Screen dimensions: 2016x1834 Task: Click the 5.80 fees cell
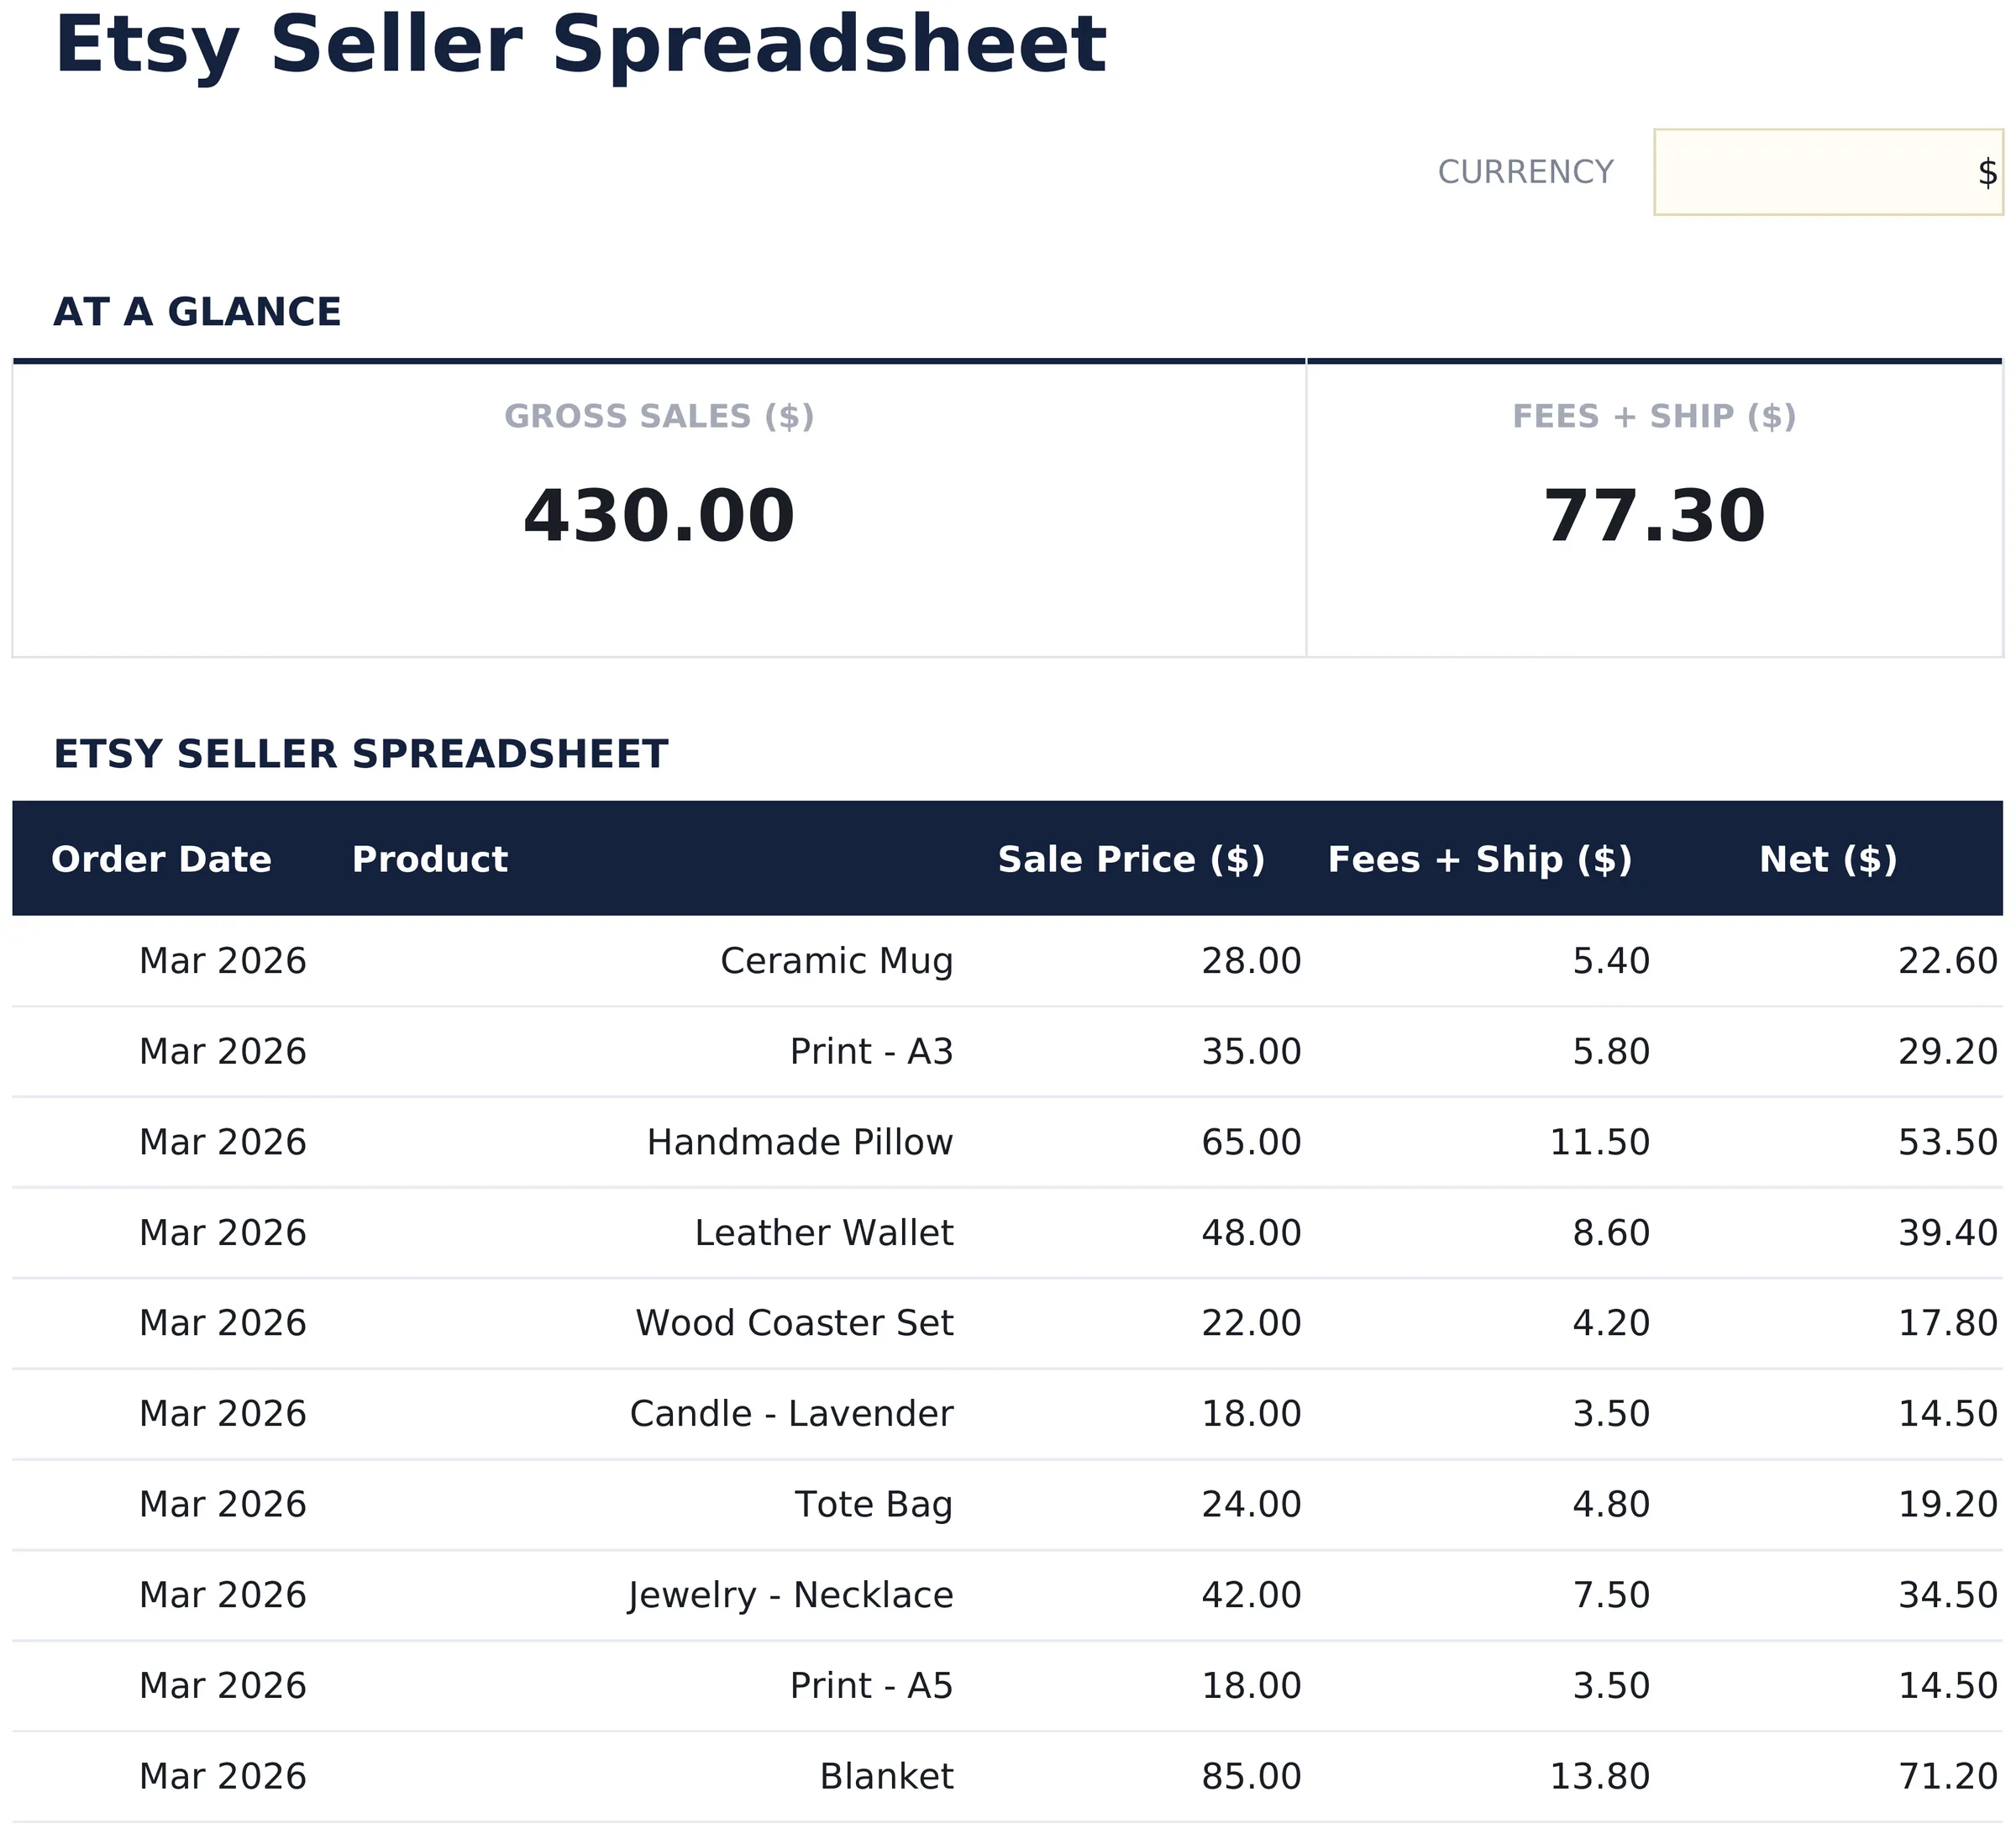[1611, 1052]
